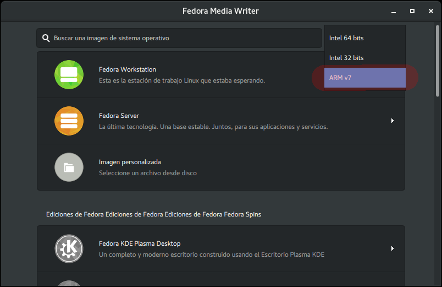Viewport: 442px width, 287px height.
Task: Click the search magnifier icon
Action: (46, 38)
